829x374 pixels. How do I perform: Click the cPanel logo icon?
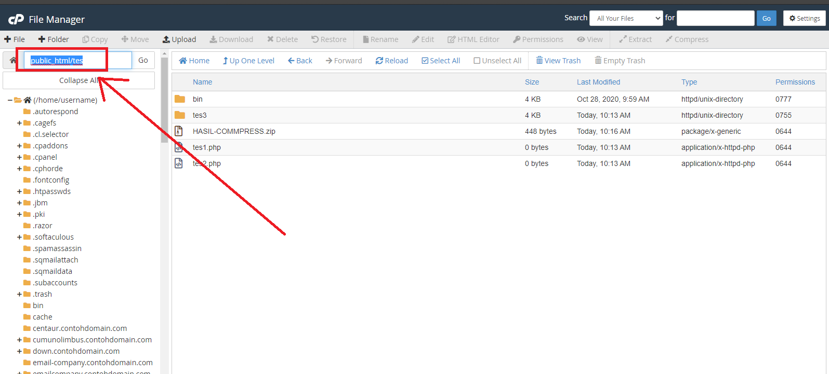coord(16,19)
